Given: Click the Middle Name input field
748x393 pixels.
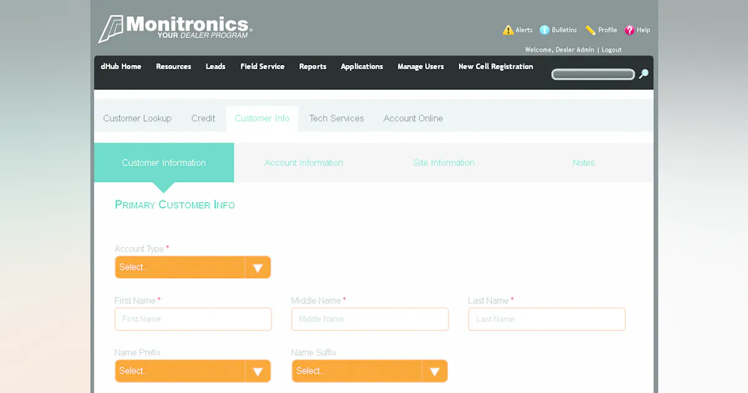Looking at the screenshot, I should 370,319.
